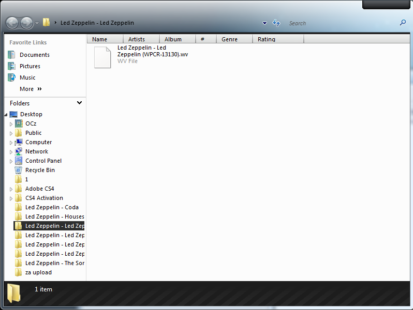This screenshot has width=413, height=310.
Task: Expand the Network tree node
Action: point(11,152)
